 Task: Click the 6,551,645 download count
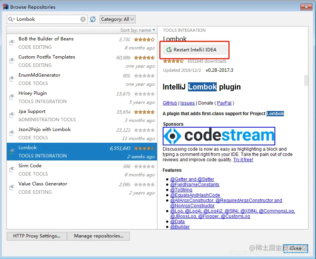120,148
